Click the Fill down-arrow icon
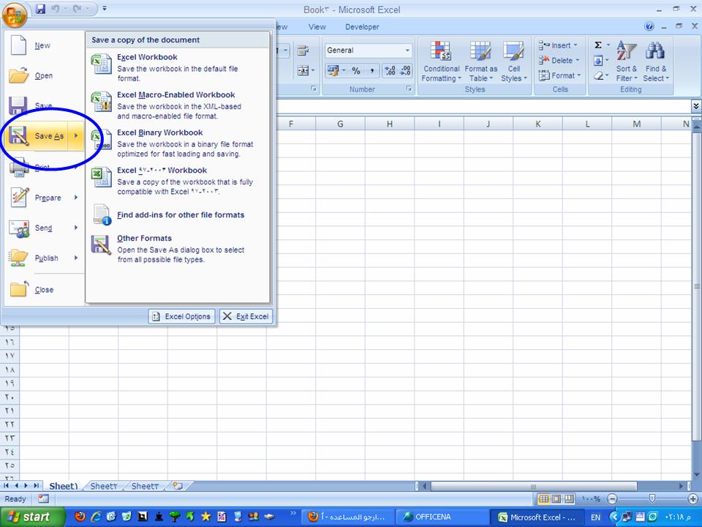This screenshot has width=702, height=527. [597, 61]
